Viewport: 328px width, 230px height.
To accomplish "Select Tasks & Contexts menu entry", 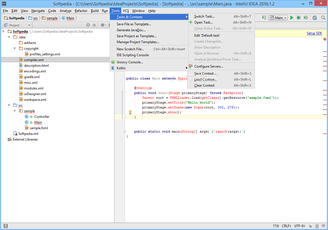I will click(149, 17).
